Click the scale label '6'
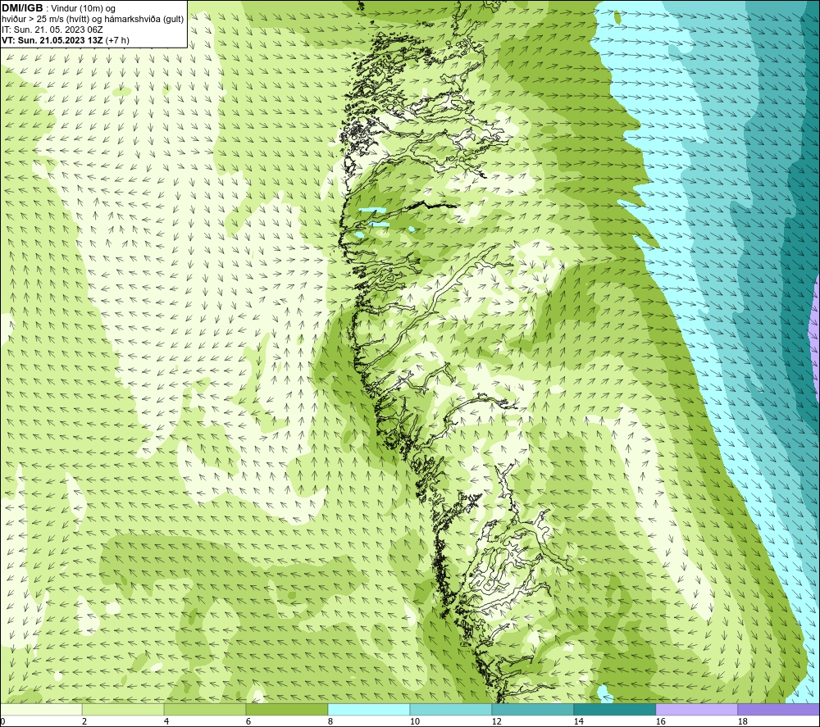Viewport: 820px width, 727px height. (248, 722)
